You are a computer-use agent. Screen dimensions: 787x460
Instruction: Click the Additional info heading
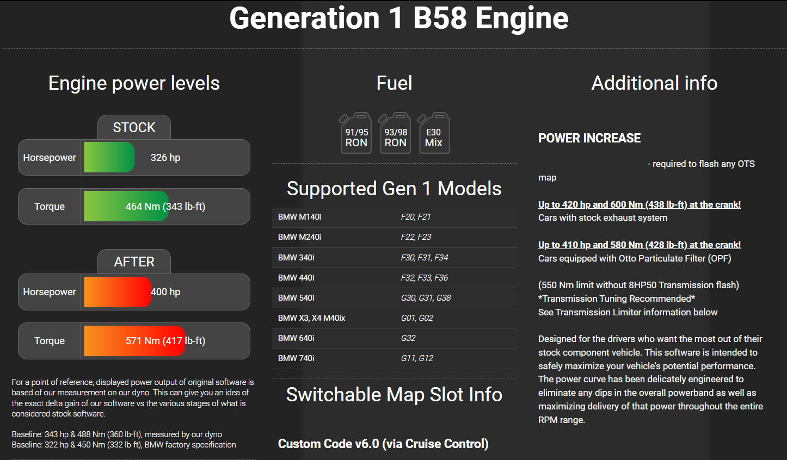point(654,83)
